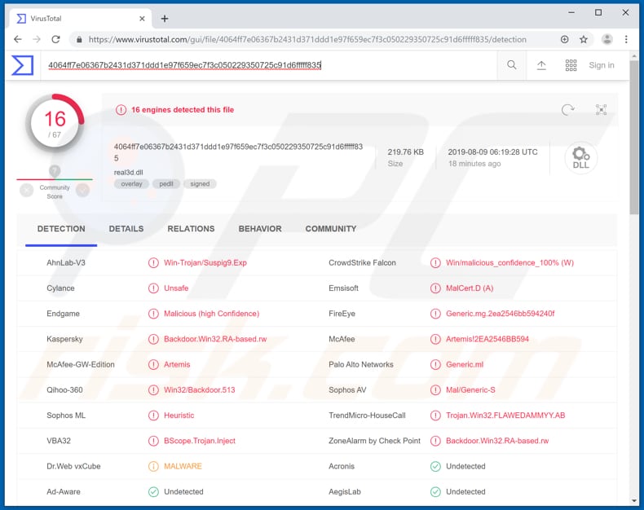Click the Sign in link
The image size is (644, 510).
[602, 65]
